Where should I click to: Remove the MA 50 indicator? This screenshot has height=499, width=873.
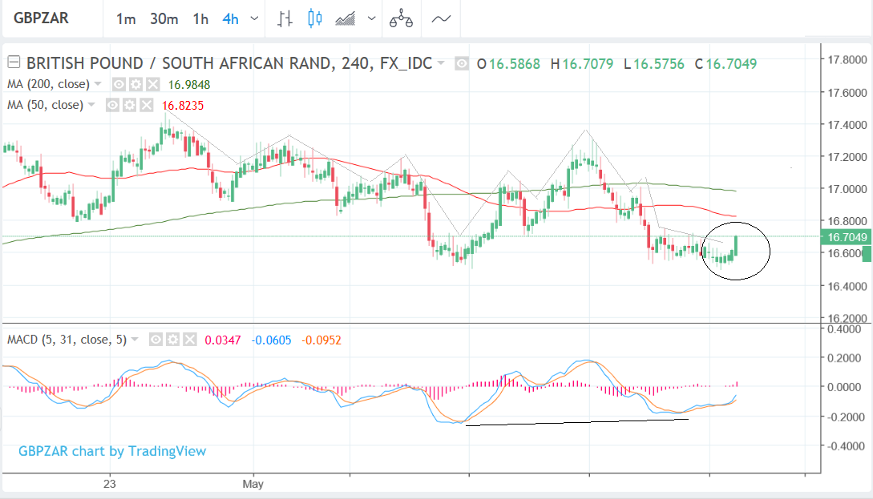click(x=147, y=105)
